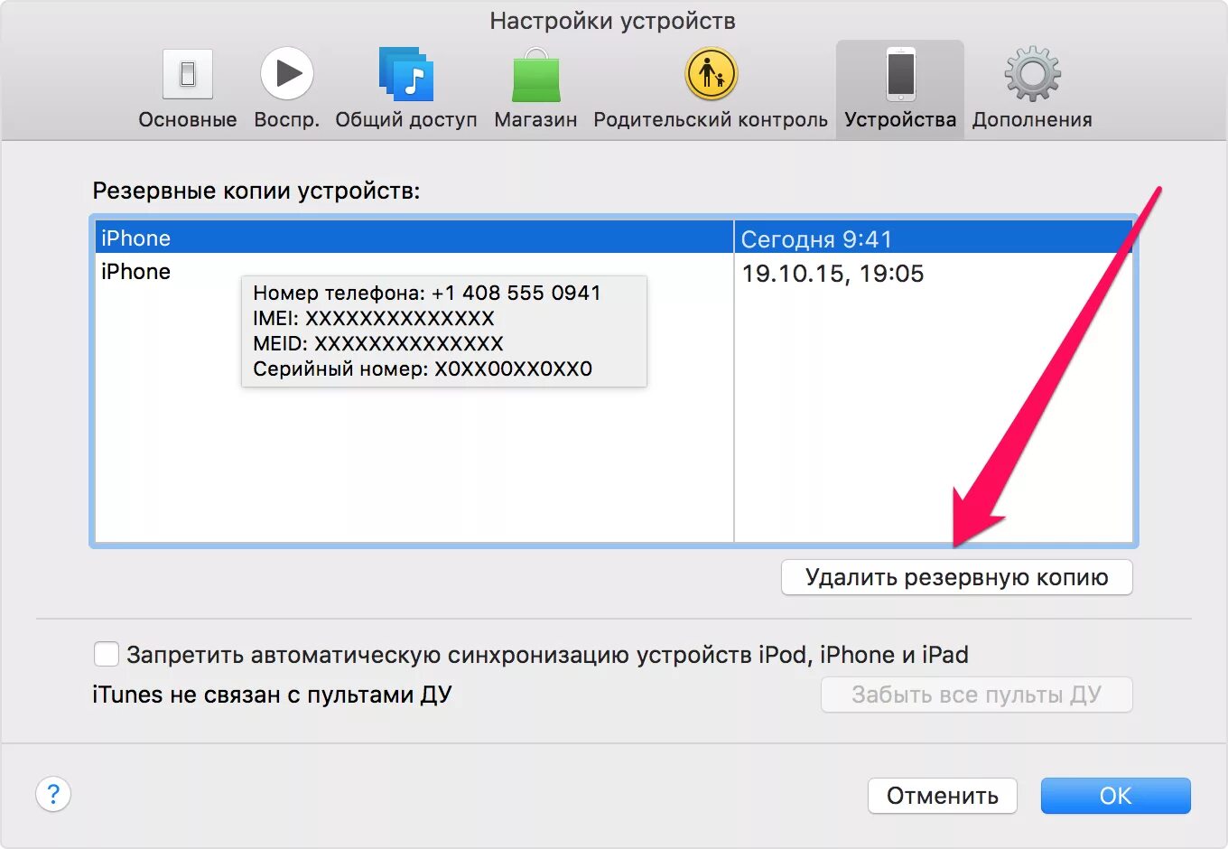The image size is (1228, 849).
Task: Open the Воспр. playback preferences icon
Action: pyautogui.click(x=287, y=73)
